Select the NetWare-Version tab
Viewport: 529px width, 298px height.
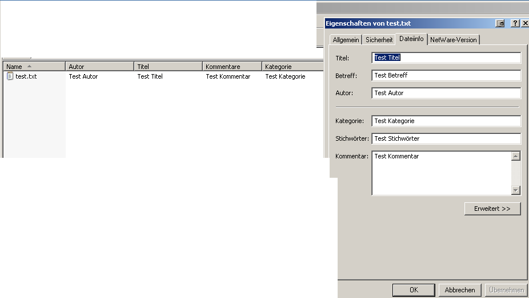tap(454, 40)
